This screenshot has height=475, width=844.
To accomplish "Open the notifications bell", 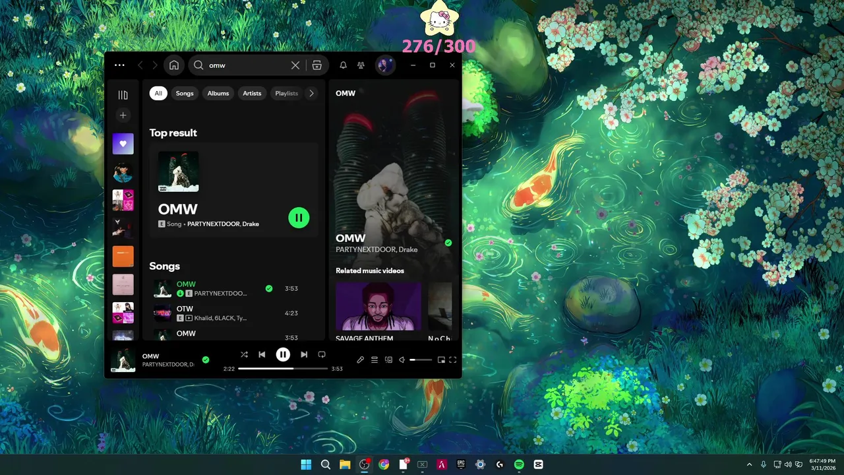I will coord(343,65).
